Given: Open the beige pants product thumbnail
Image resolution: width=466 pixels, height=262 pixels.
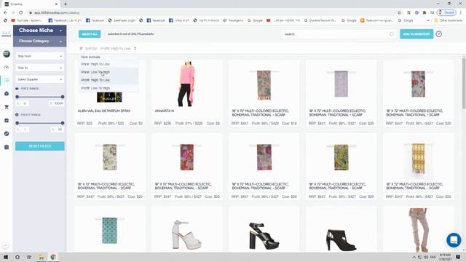Looking at the screenshot, I should click(418, 230).
